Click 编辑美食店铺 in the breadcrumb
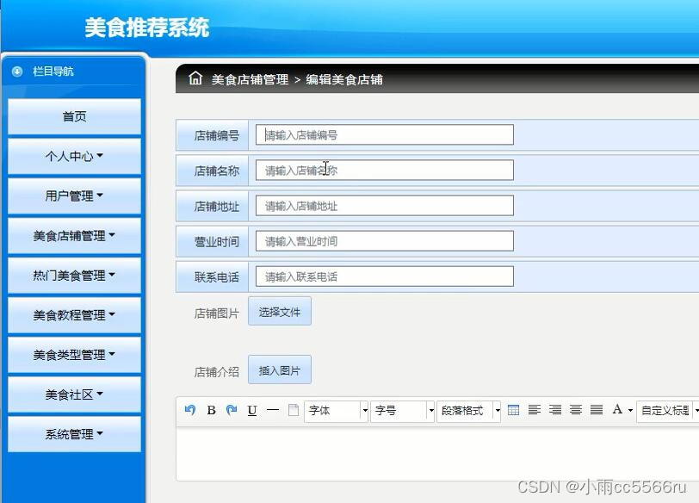699x503 pixels. tap(344, 79)
